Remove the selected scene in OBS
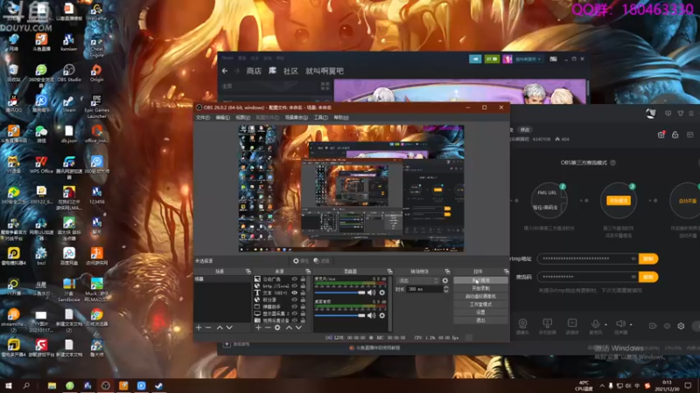 pyautogui.click(x=208, y=327)
